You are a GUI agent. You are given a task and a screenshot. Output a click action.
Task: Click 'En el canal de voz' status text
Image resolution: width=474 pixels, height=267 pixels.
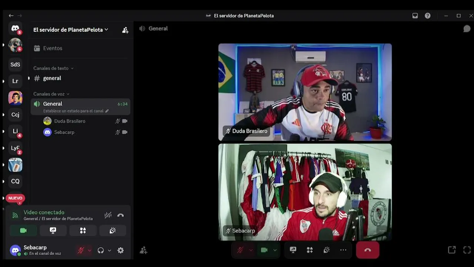click(45, 254)
